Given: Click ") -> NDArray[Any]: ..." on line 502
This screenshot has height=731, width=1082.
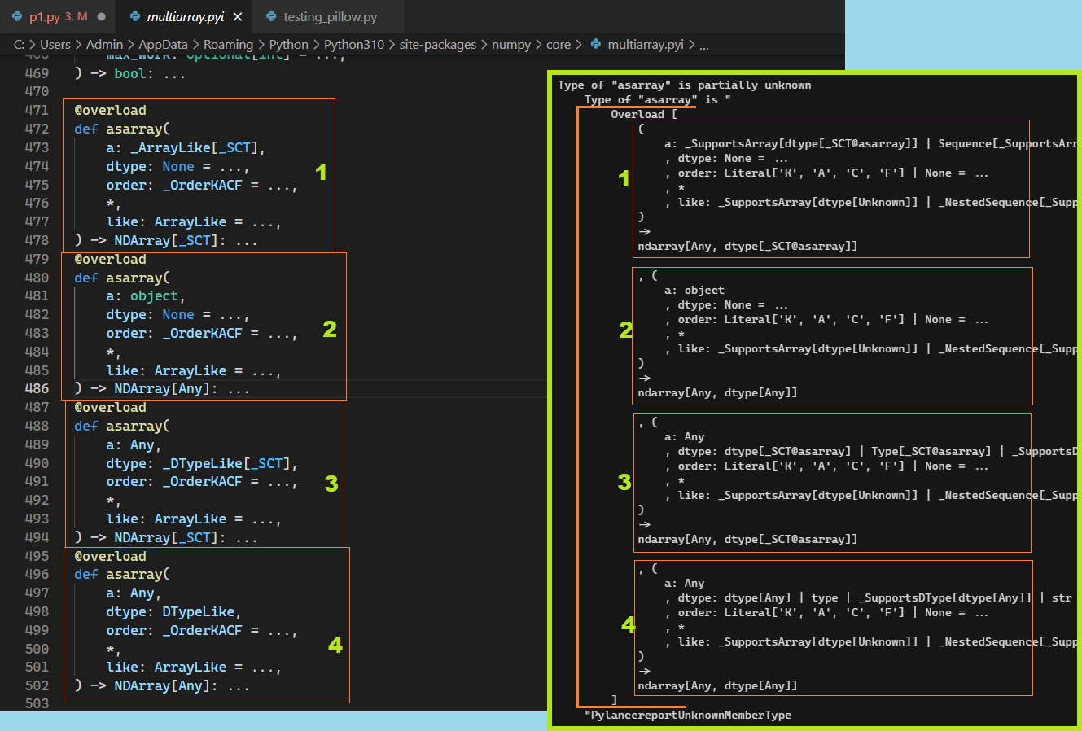Looking at the screenshot, I should tap(162, 685).
